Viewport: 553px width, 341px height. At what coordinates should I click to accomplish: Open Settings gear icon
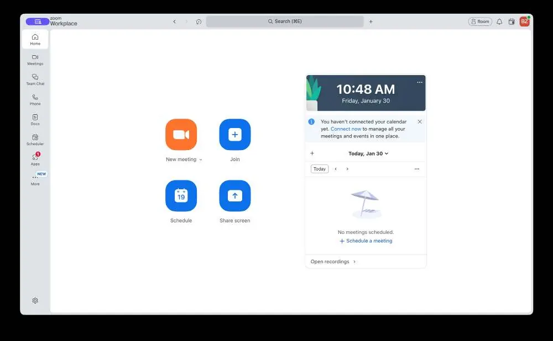click(x=35, y=301)
